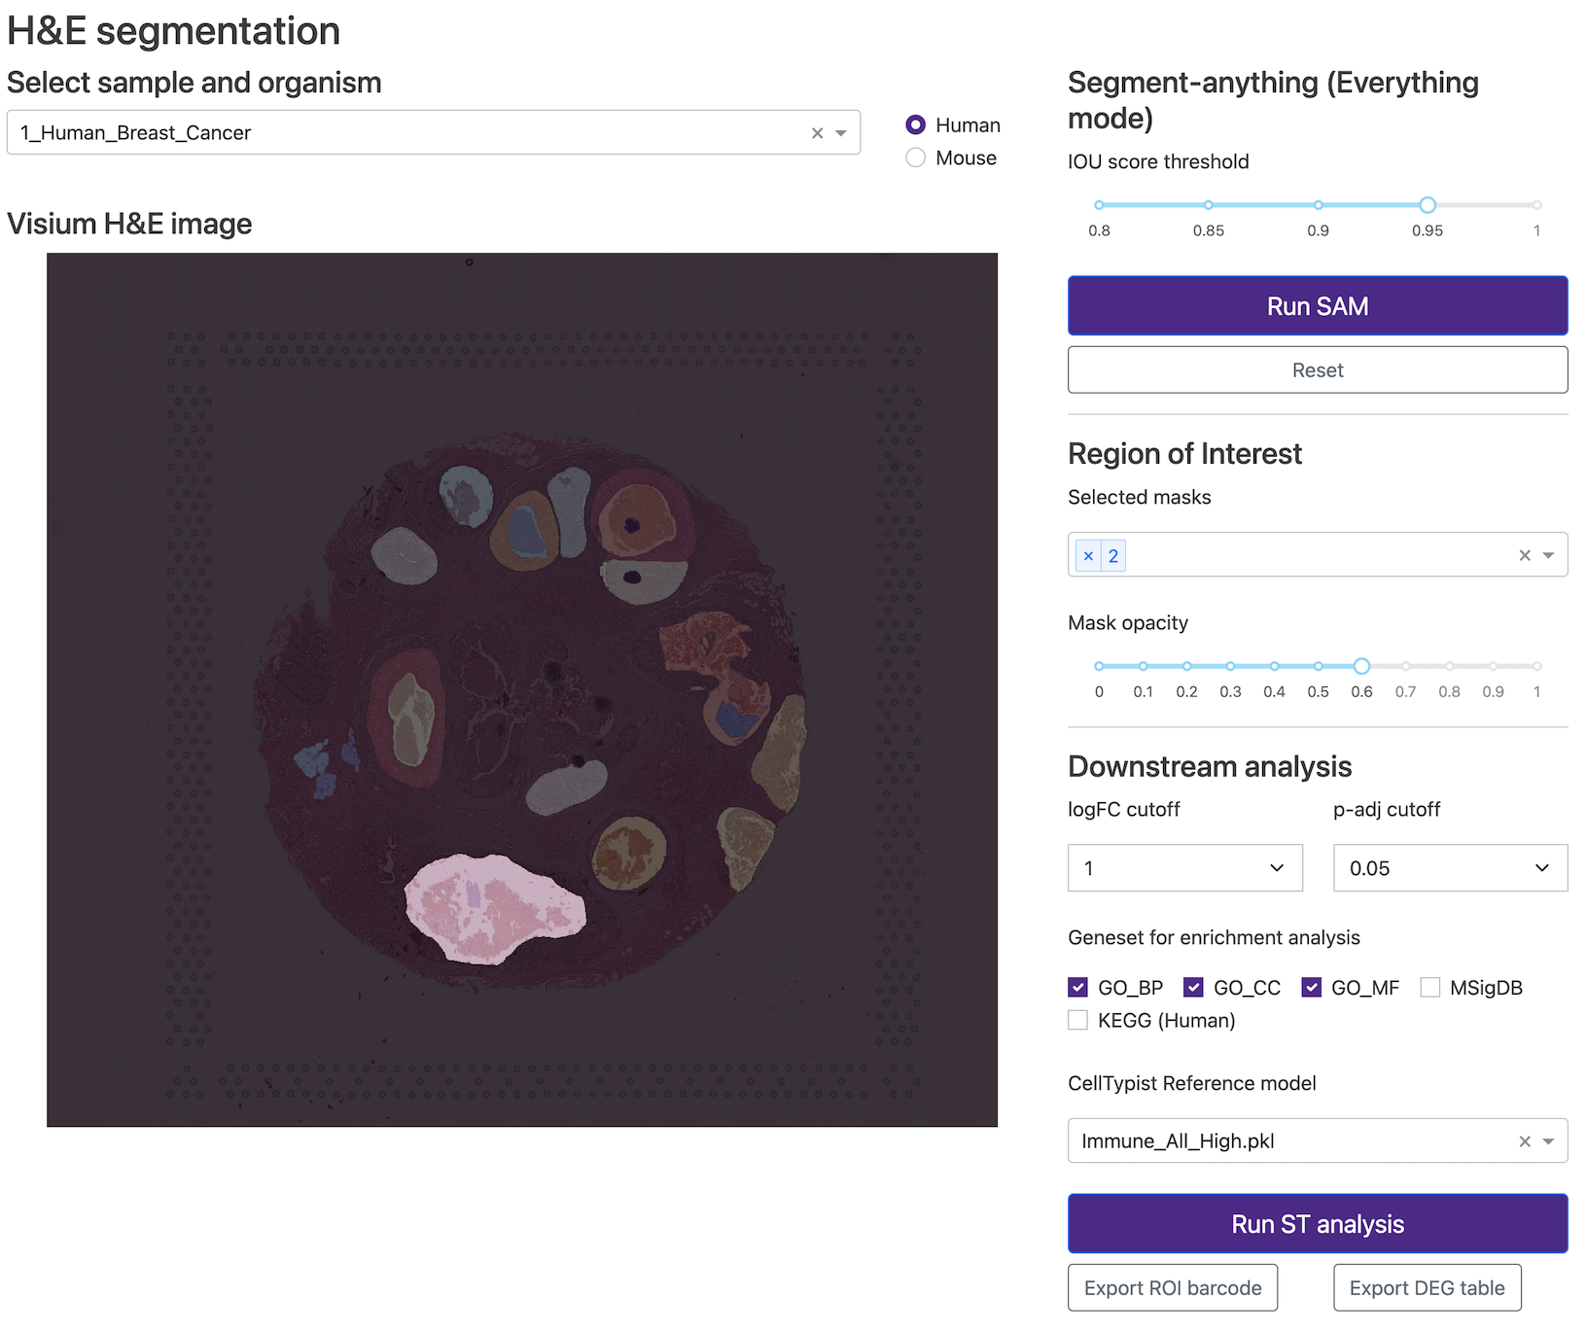Image resolution: width=1587 pixels, height=1332 pixels.
Task: Select the Mouse organism option
Action: point(915,158)
